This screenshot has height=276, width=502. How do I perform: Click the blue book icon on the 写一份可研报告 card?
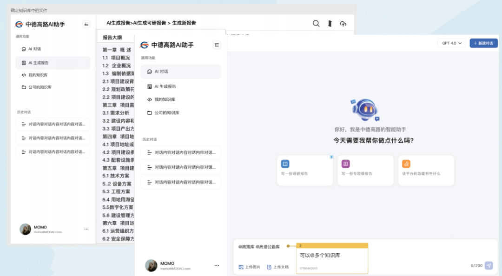[x=285, y=164]
